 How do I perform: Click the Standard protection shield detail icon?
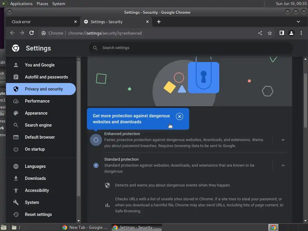tap(107, 185)
